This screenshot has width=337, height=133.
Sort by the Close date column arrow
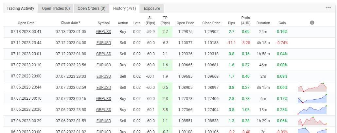[80, 22]
